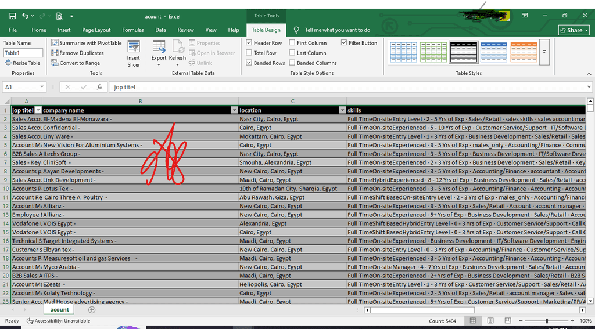Open the Review tab

[x=185, y=30]
